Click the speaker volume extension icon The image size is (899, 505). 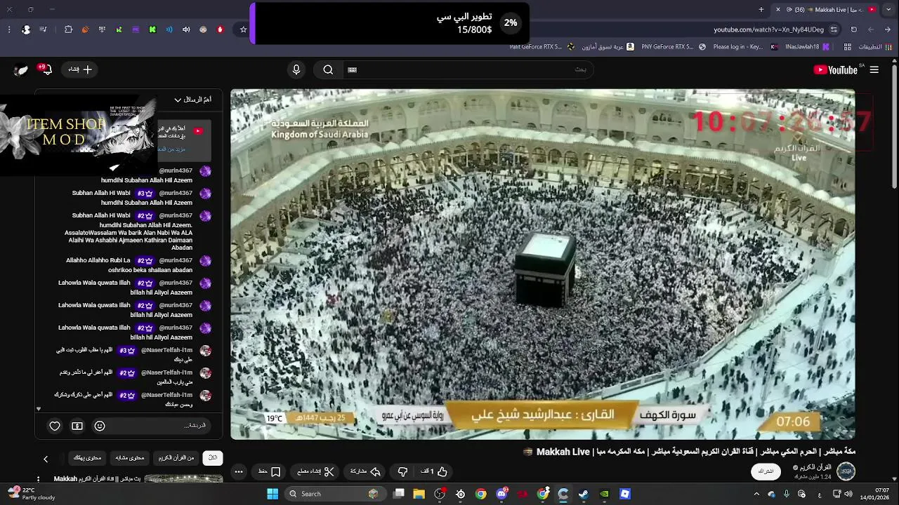[186, 29]
